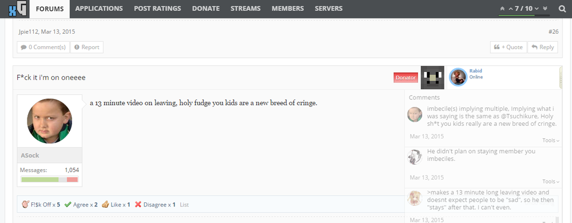Click the page progress bar under 7 / 10
Screen dimensions: 572x223
(524, 15)
